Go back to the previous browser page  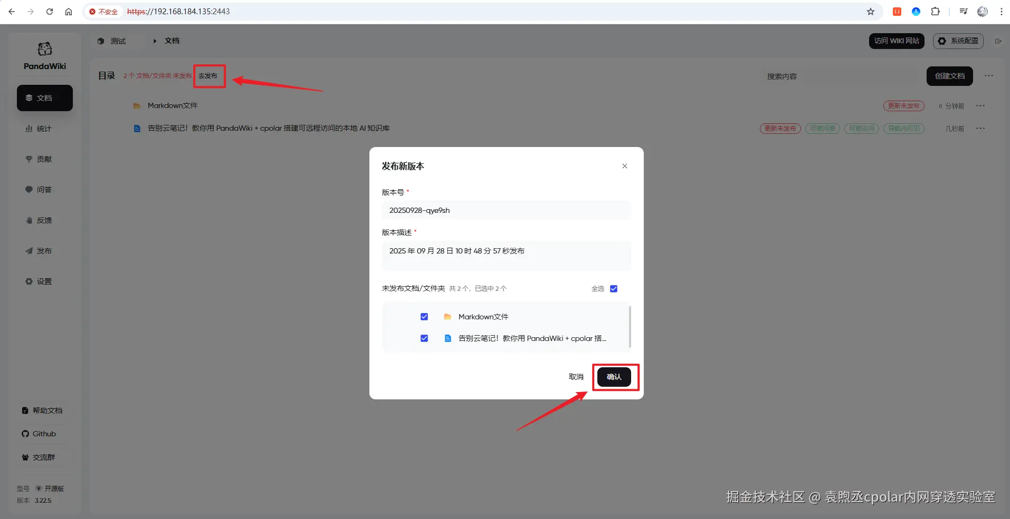(x=12, y=12)
